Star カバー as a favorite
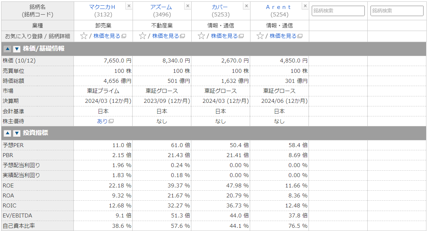The width and height of the screenshot is (430, 231). pos(201,36)
